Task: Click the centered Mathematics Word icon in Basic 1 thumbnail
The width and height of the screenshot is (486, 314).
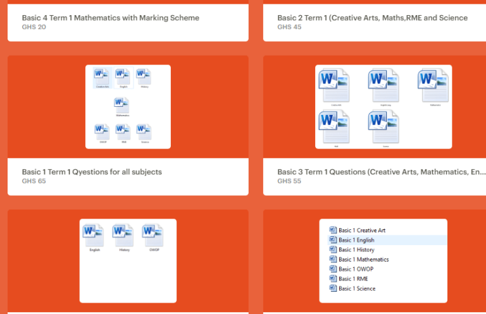Action: [121, 107]
